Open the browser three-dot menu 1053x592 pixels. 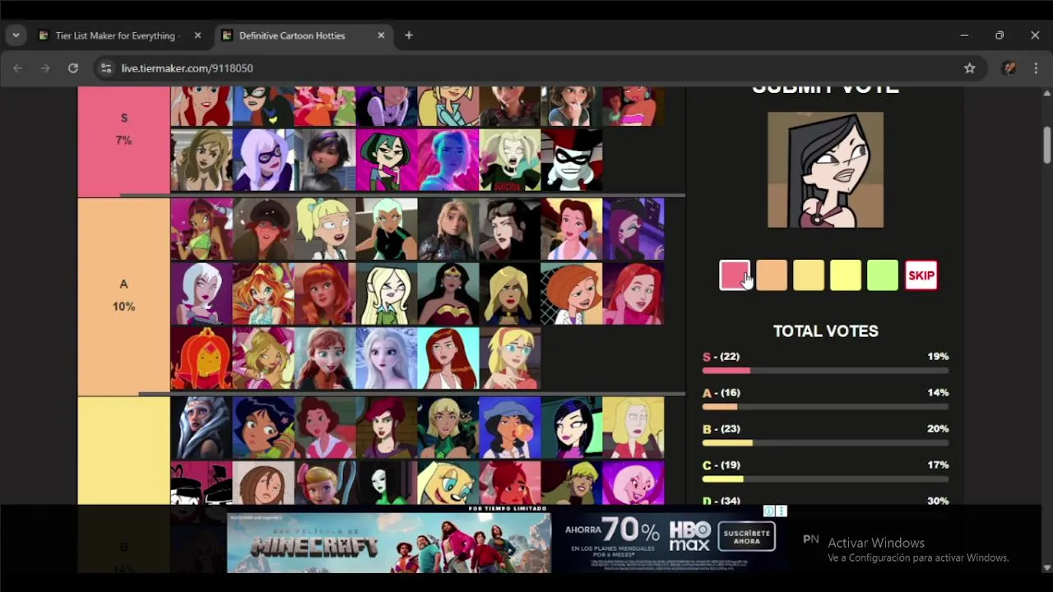[1035, 68]
